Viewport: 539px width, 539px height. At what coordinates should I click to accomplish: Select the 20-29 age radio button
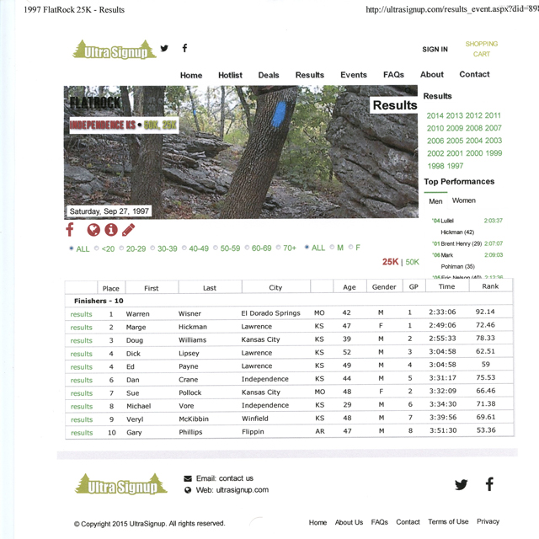121,248
